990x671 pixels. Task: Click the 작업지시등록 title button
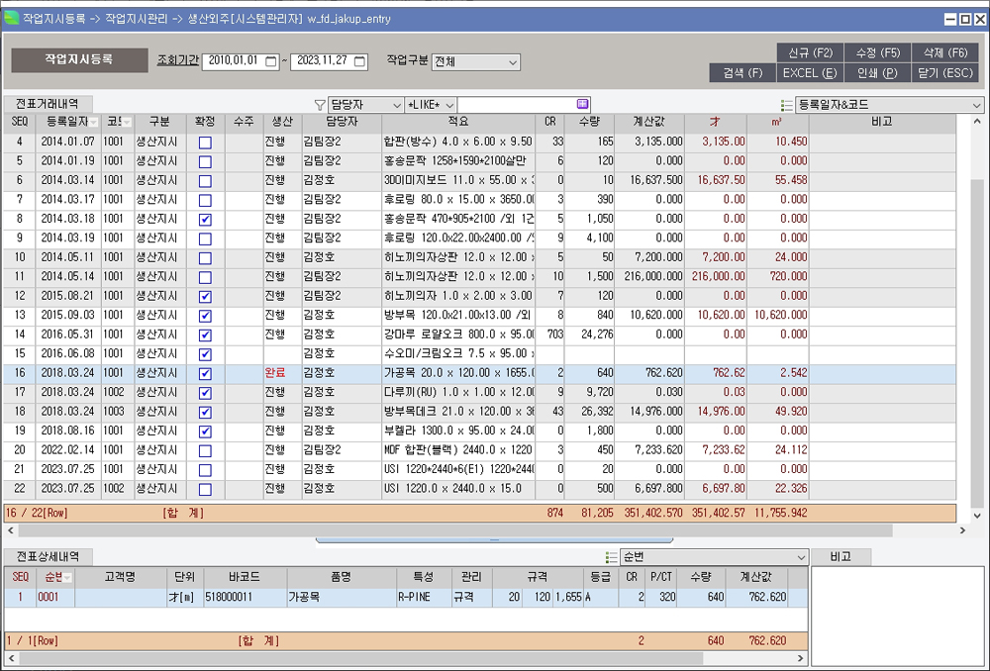pos(79,59)
